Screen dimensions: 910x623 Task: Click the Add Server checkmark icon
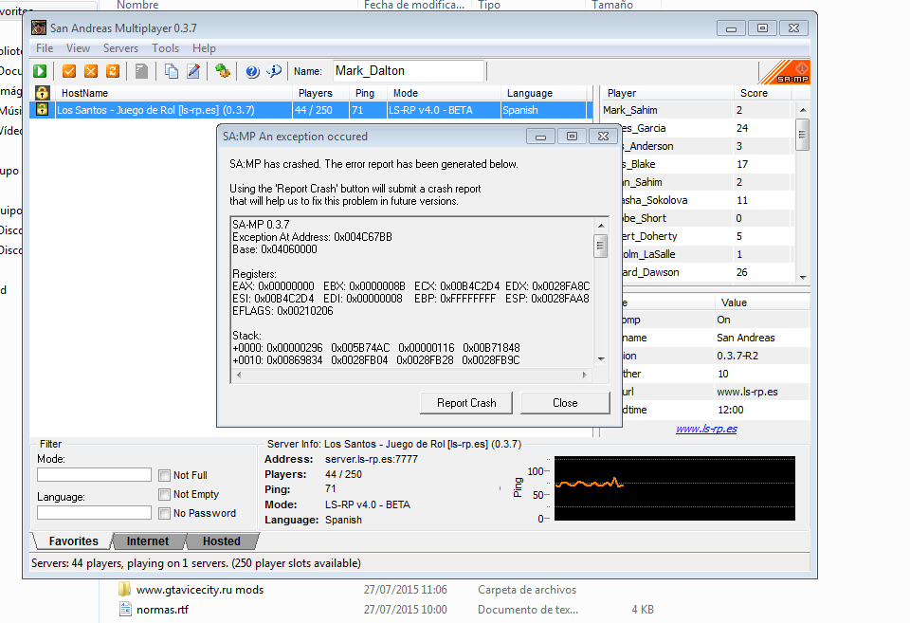click(69, 71)
